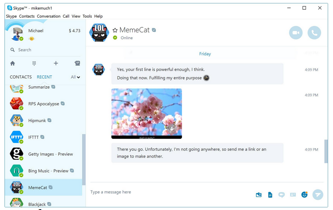Open the cherry blossom meme image

click(x=146, y=114)
